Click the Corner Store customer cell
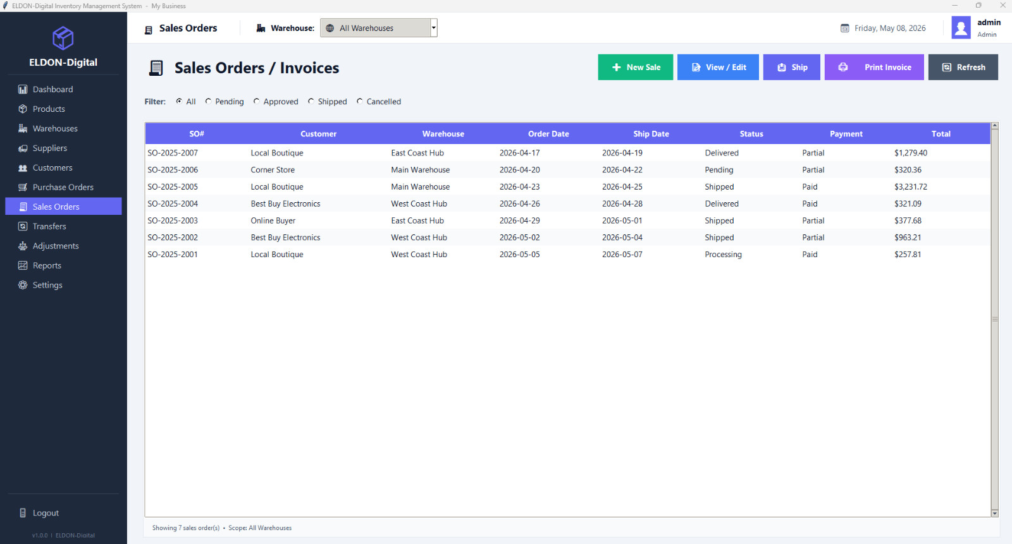 (273, 170)
